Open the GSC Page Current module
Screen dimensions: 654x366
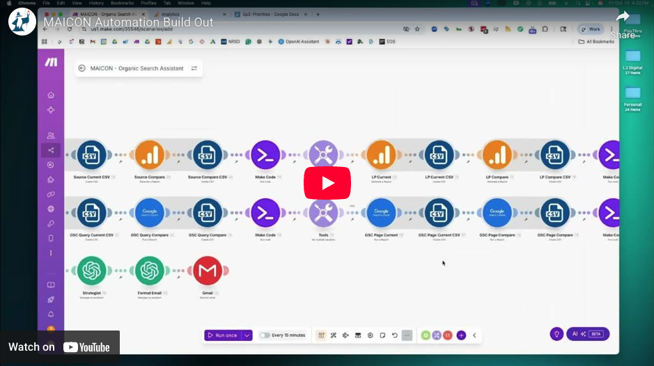381,213
